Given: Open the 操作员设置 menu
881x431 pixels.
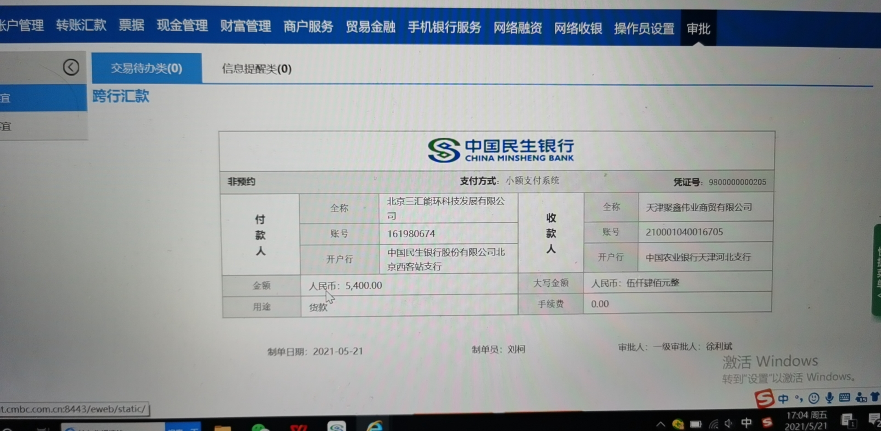Looking at the screenshot, I should [x=644, y=29].
